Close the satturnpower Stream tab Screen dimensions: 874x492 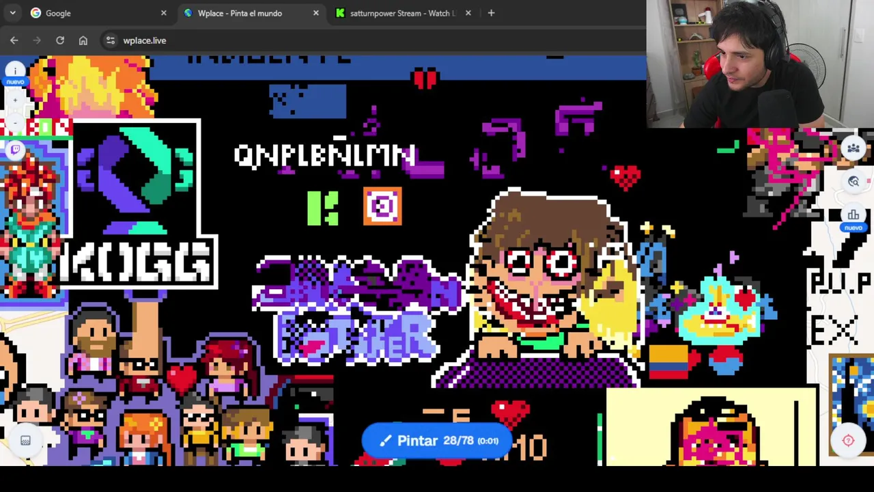(x=468, y=13)
